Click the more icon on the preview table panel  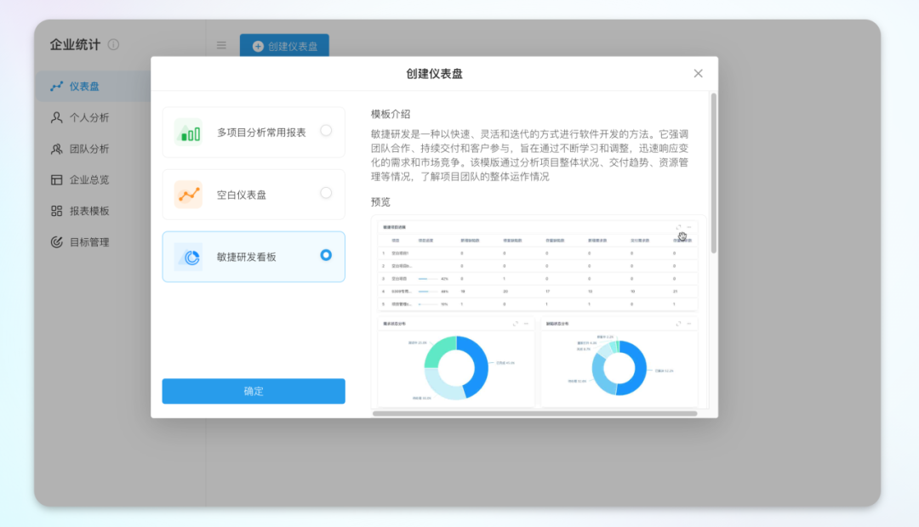pyautogui.click(x=689, y=227)
